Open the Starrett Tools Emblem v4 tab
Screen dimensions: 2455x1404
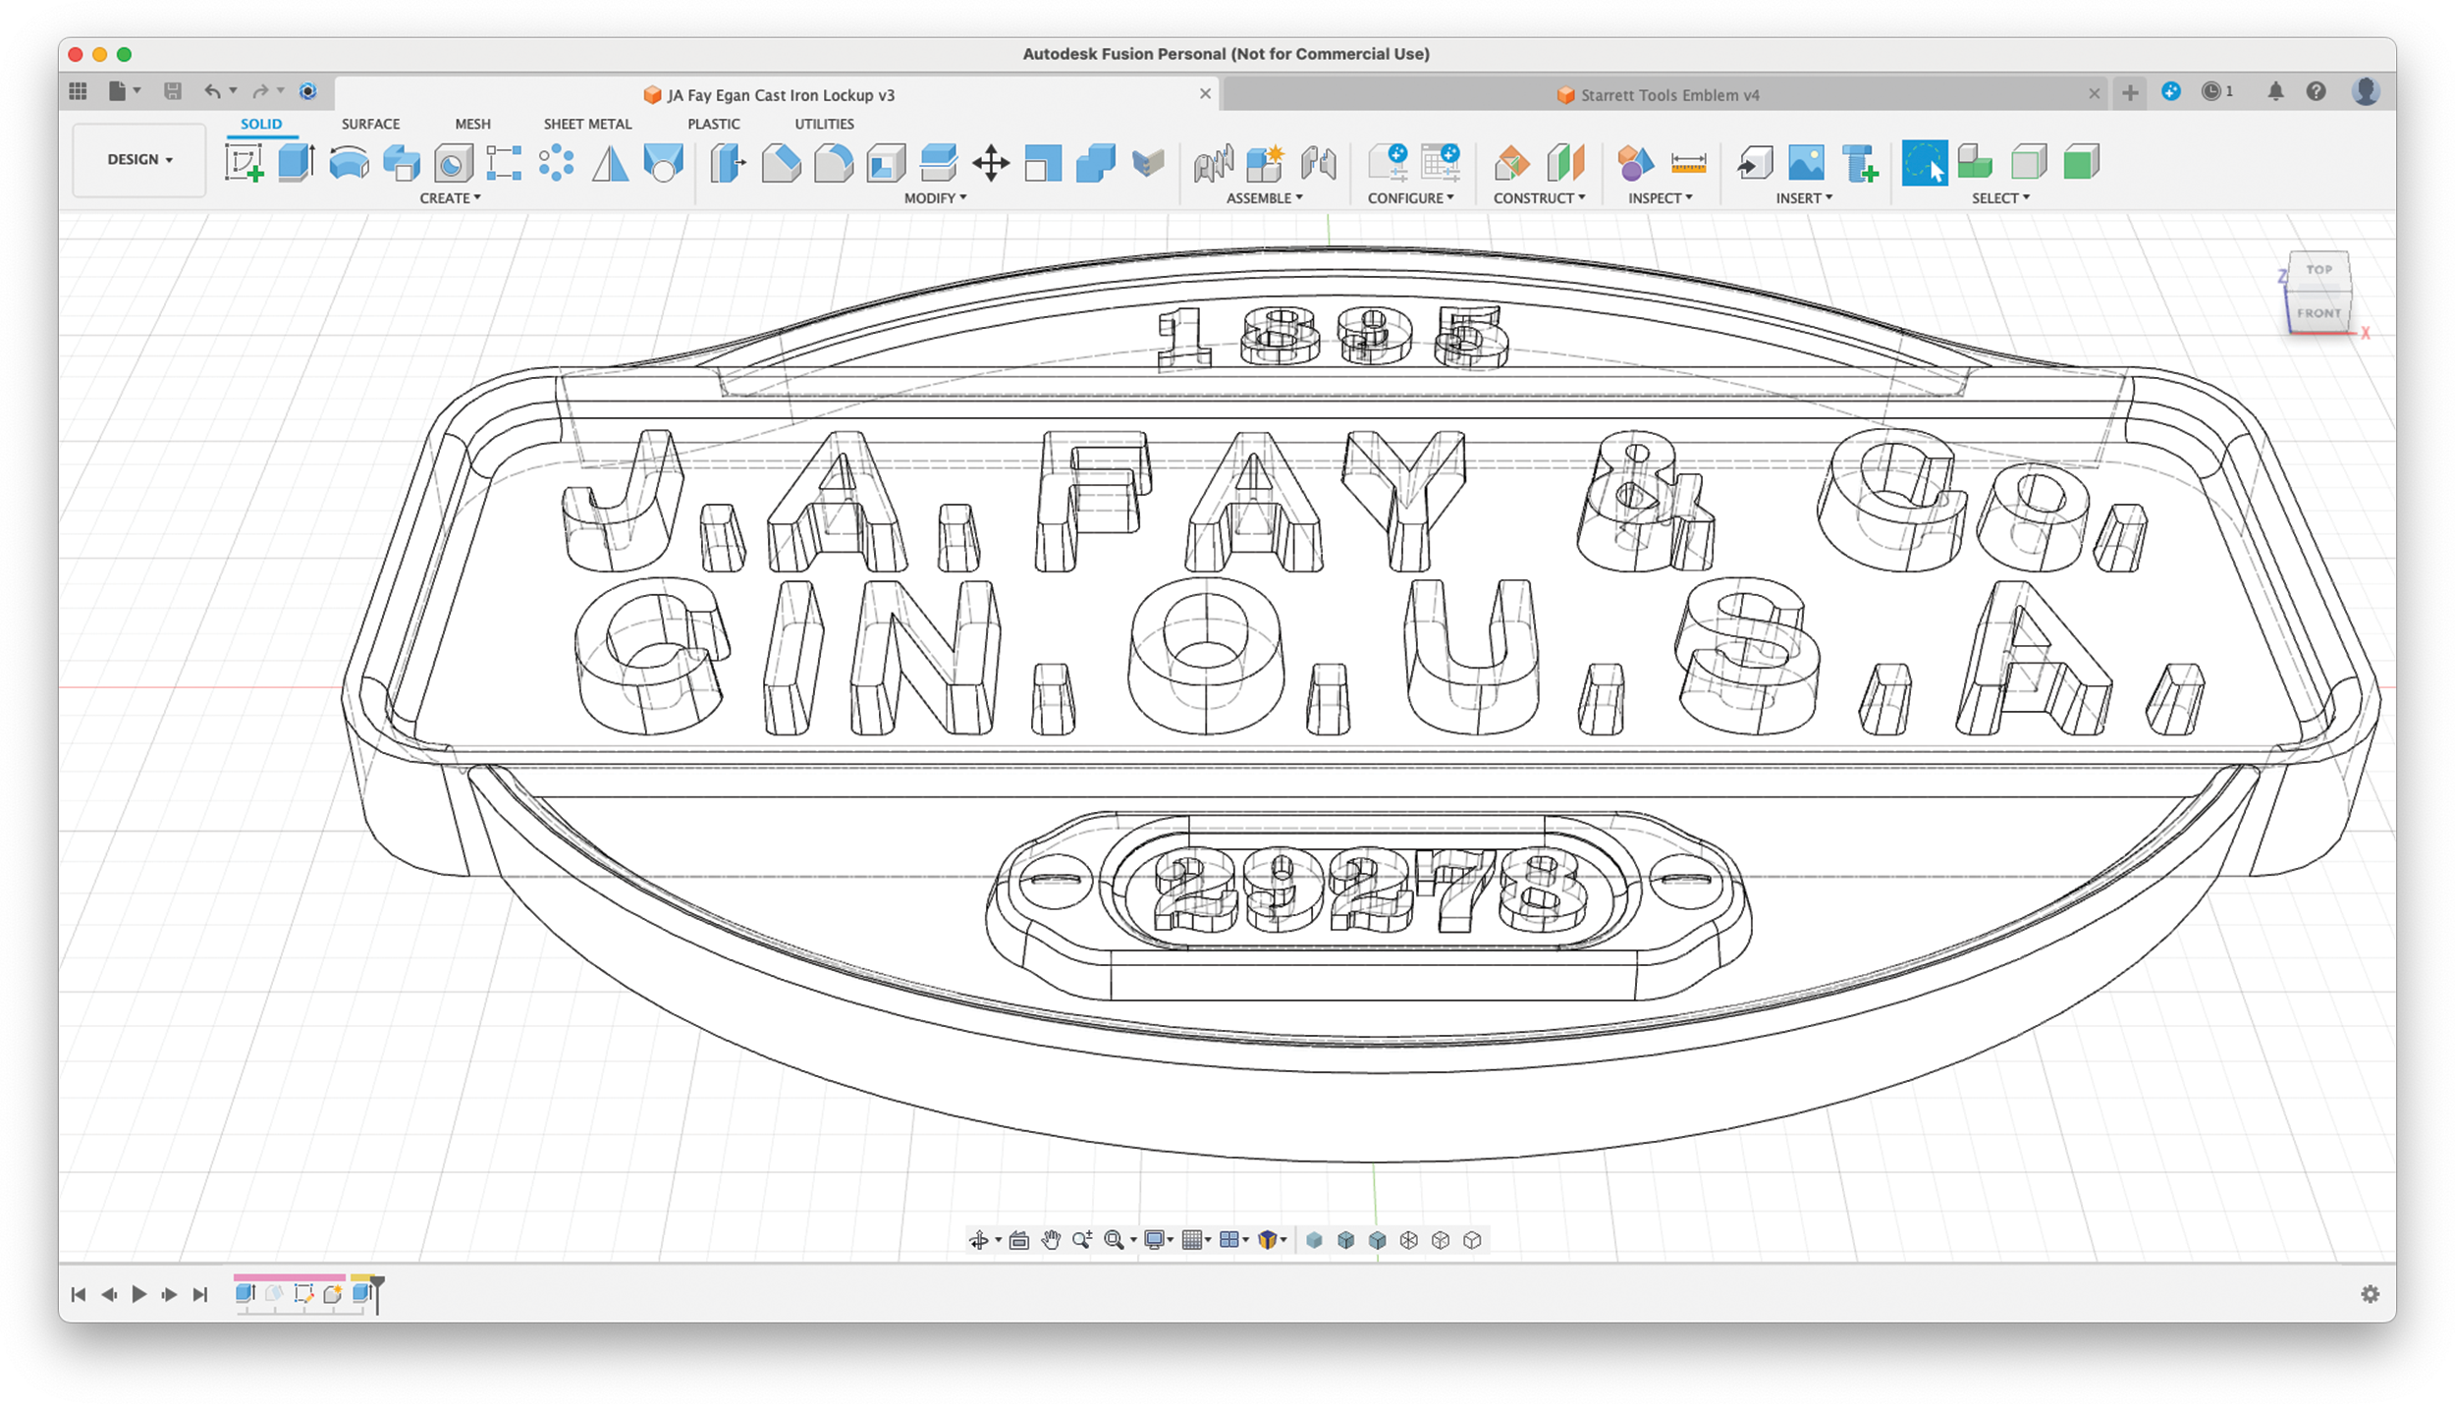pyautogui.click(x=1668, y=95)
